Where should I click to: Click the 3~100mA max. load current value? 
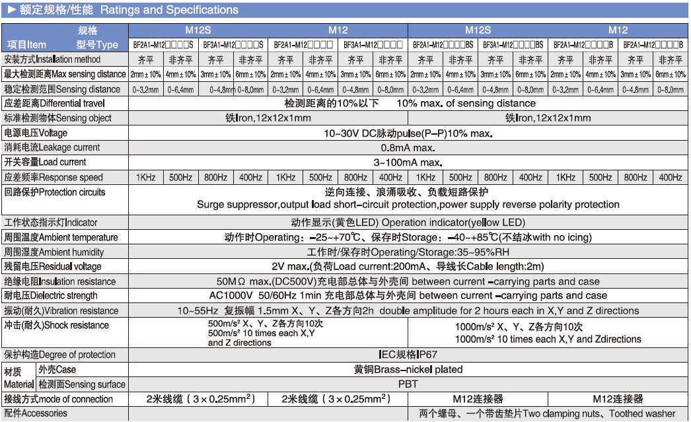pyautogui.click(x=408, y=162)
